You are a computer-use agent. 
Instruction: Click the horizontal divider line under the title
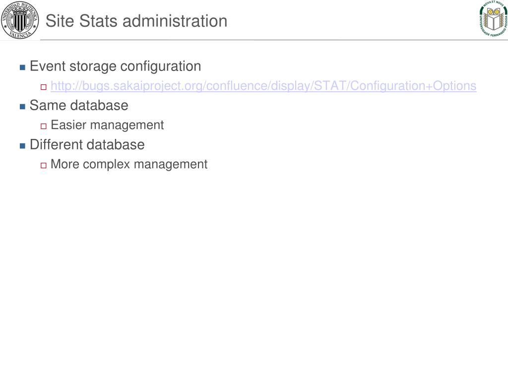[x=274, y=40]
